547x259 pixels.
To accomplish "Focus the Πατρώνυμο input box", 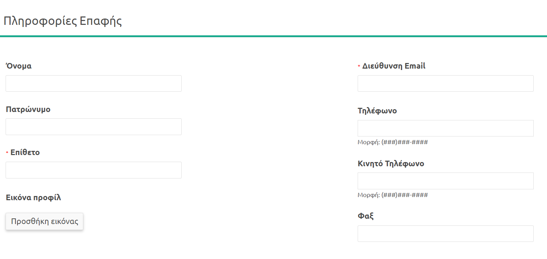I will (x=93, y=127).
